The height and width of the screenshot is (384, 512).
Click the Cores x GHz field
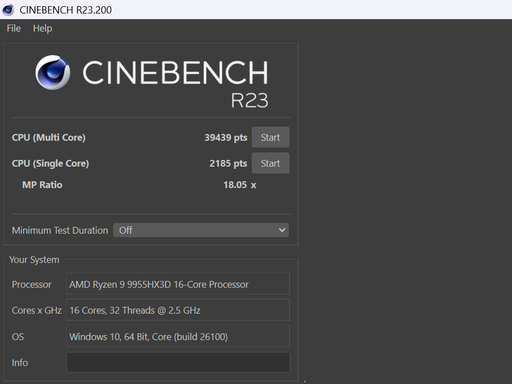178,310
